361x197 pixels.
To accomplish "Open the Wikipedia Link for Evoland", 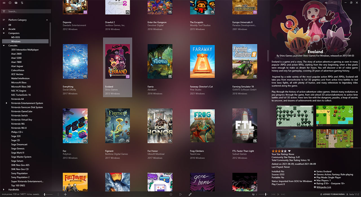I will (324, 187).
